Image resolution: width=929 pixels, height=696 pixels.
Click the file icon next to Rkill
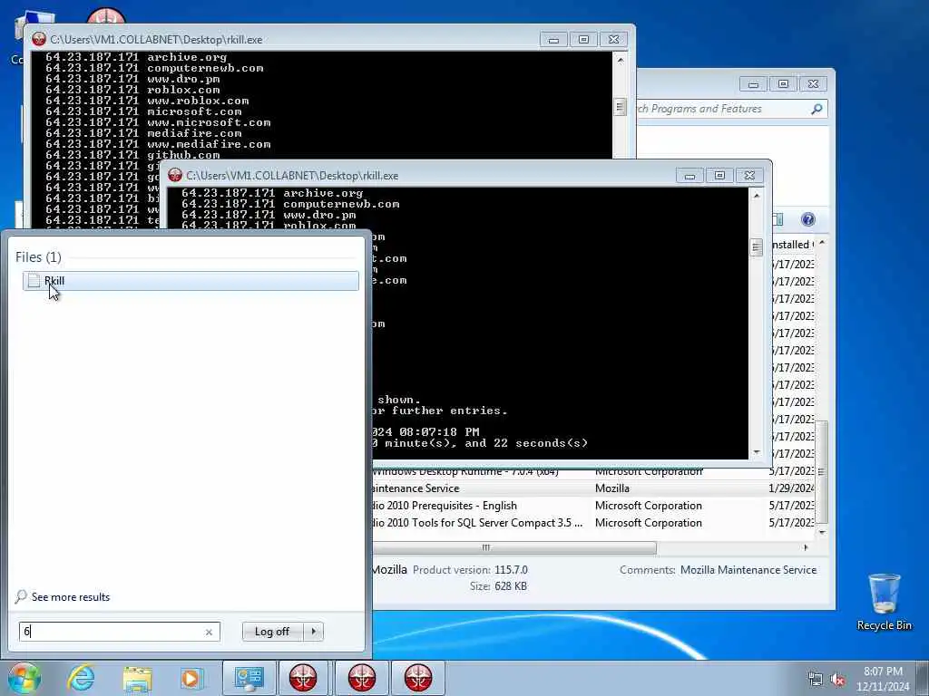(34, 281)
